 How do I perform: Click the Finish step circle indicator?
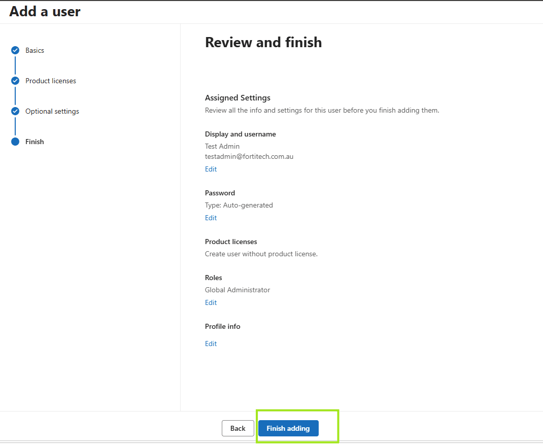(x=15, y=142)
